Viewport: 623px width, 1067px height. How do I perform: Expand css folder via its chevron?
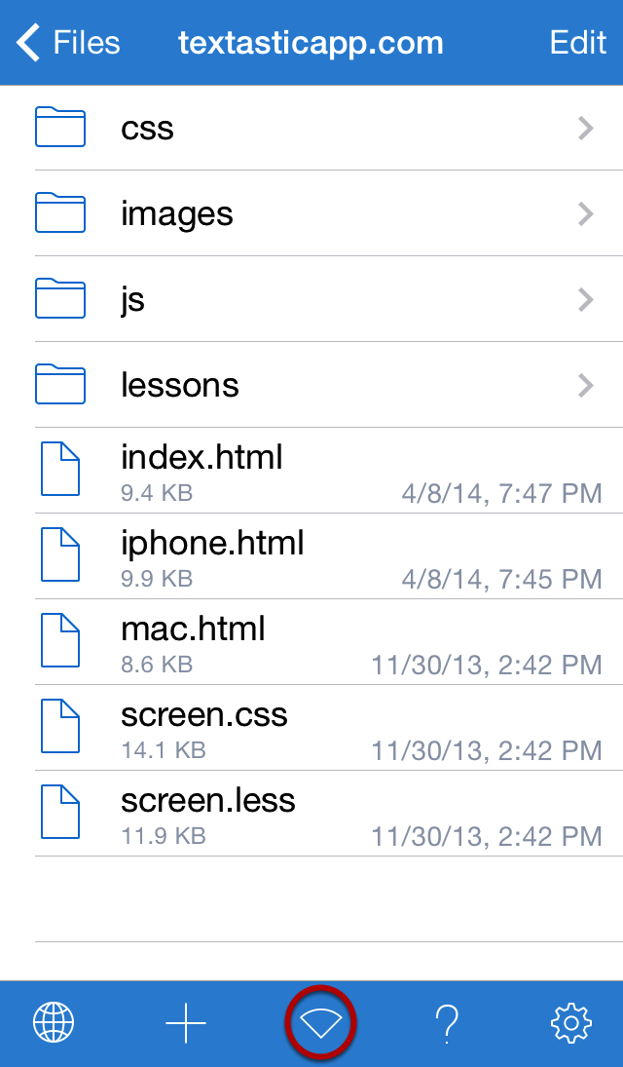(x=586, y=128)
